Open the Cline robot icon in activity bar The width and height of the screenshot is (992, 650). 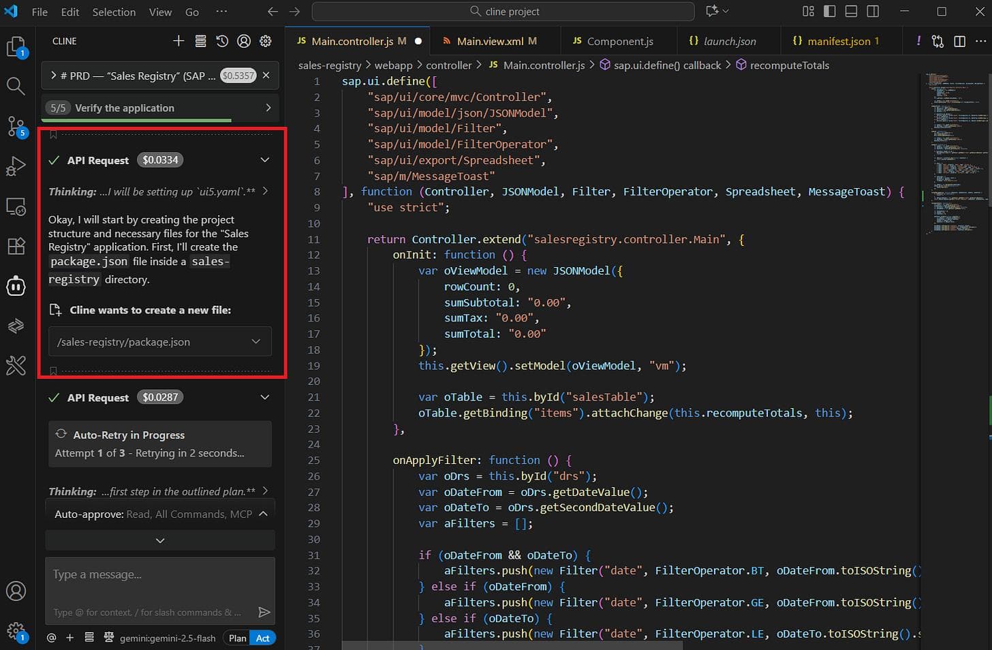tap(16, 286)
